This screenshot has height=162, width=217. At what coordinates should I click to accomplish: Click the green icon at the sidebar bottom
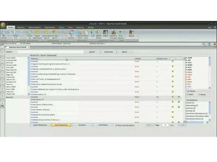2,107
